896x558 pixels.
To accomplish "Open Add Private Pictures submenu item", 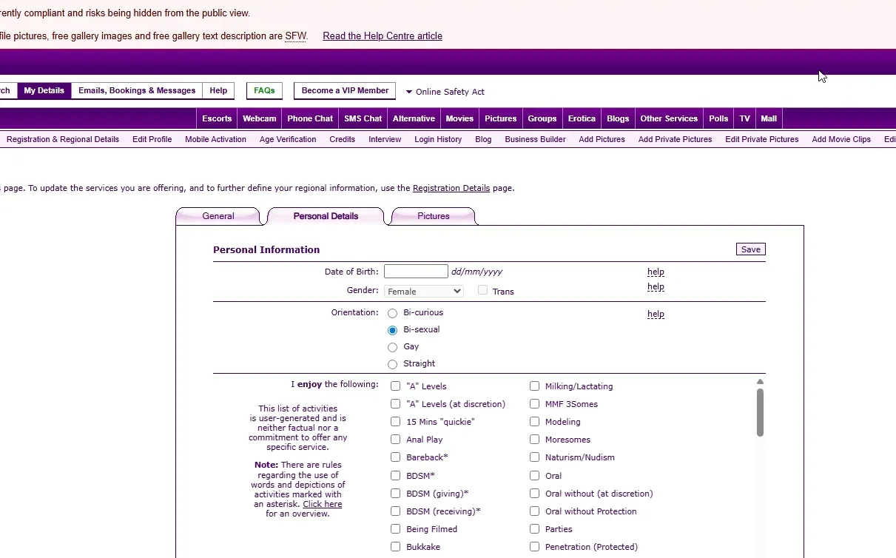I will [675, 139].
